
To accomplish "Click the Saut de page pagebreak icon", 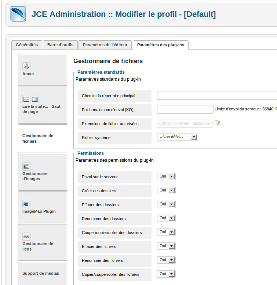I will pos(35,99).
